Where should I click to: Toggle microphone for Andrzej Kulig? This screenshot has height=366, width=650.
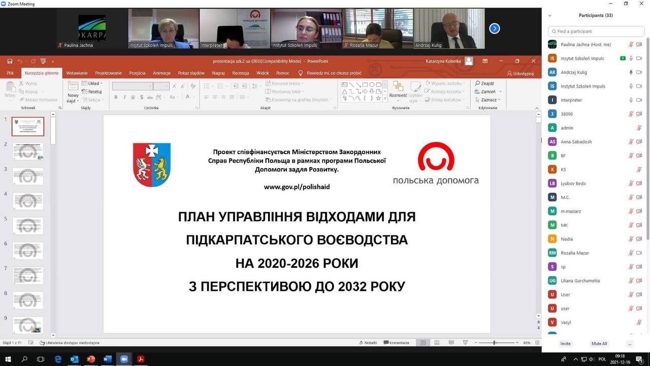point(631,72)
